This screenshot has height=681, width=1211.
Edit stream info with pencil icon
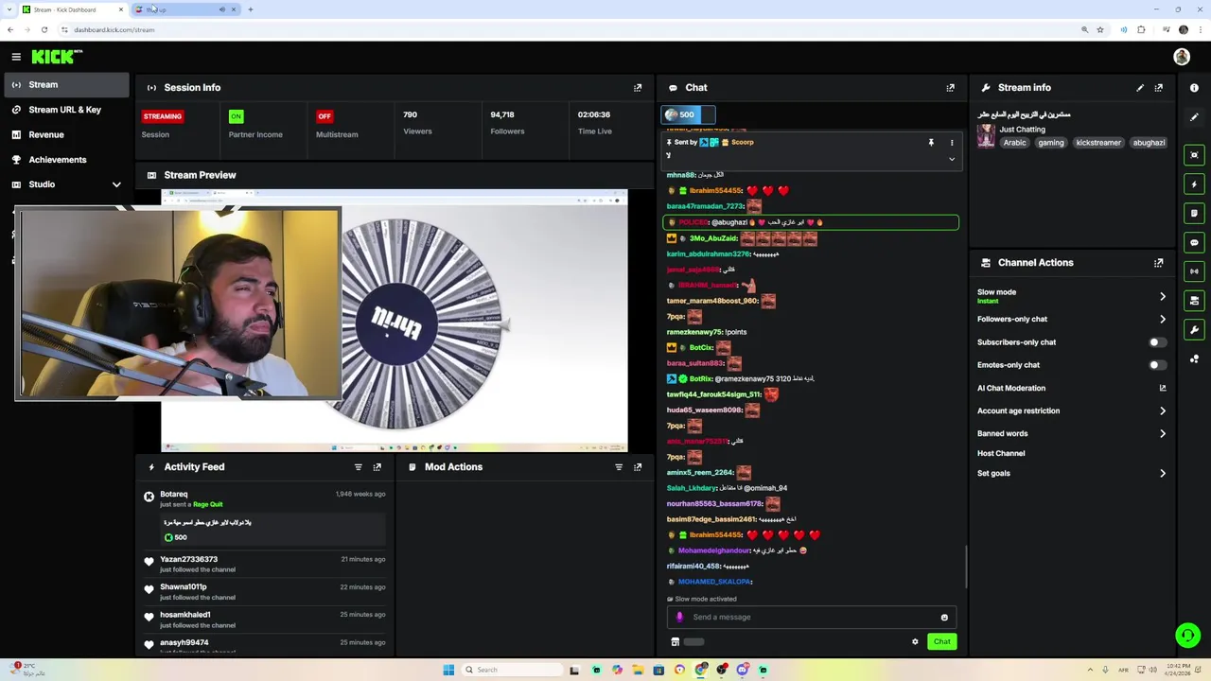[1140, 87]
